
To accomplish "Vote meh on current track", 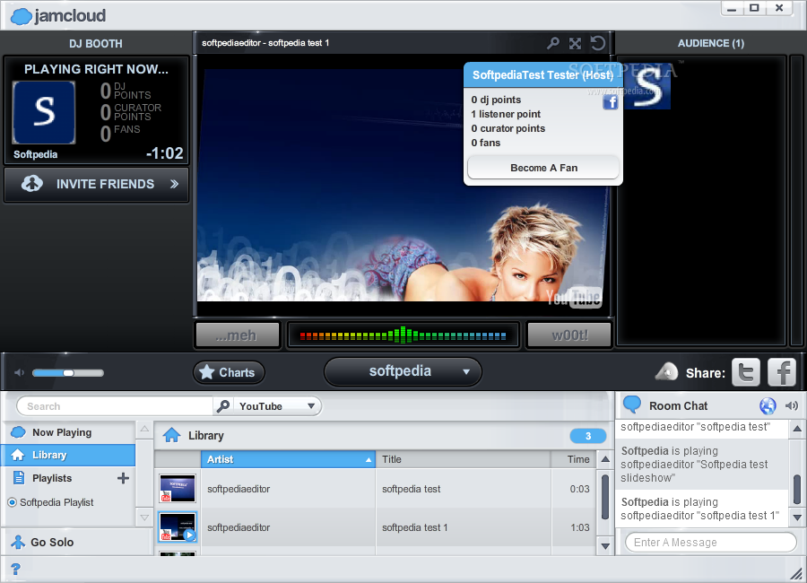I will 238,335.
